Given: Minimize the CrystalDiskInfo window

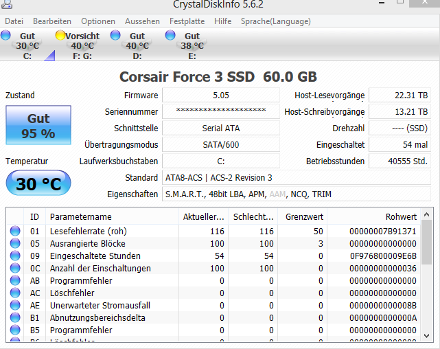Looking at the screenshot, I should [382, 3].
